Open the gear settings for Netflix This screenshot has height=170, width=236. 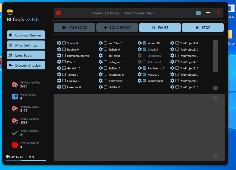coord(101,87)
